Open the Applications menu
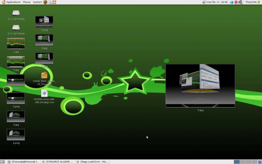262x164 pixels. 11,2
